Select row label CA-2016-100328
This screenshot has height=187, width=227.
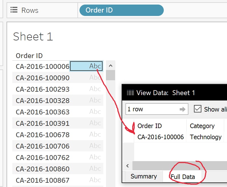42,101
